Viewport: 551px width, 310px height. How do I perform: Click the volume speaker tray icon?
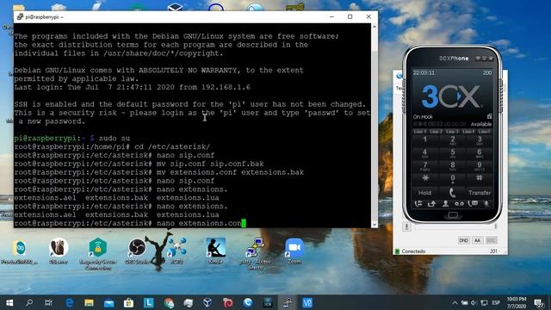click(x=474, y=302)
